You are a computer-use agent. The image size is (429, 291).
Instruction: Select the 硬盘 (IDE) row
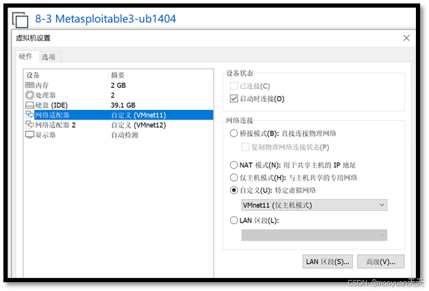click(x=118, y=105)
